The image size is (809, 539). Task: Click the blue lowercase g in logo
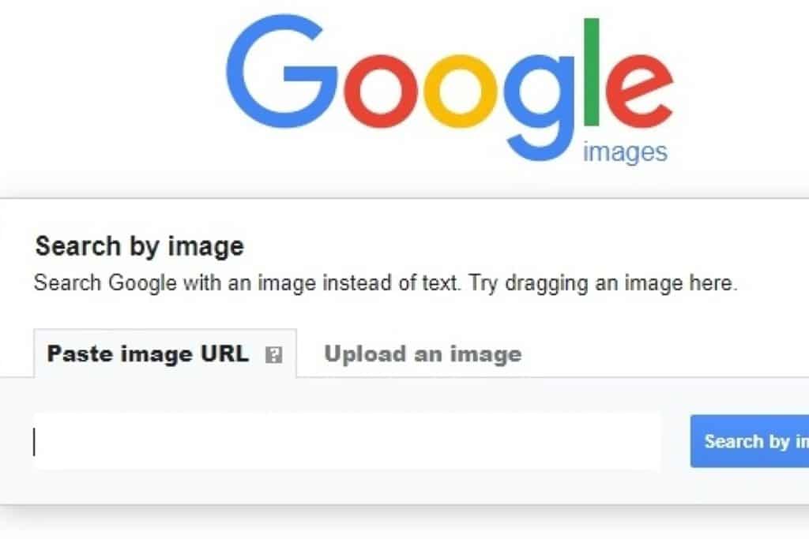[539, 107]
